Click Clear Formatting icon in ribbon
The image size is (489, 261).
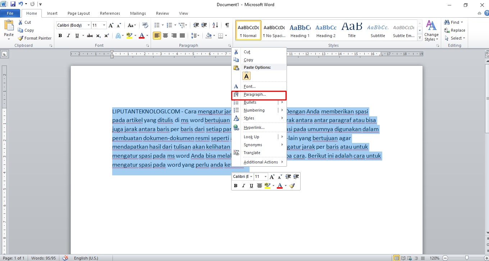(x=145, y=25)
